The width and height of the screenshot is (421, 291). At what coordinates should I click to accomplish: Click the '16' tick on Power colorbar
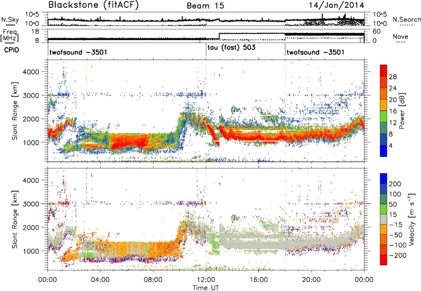click(x=393, y=111)
